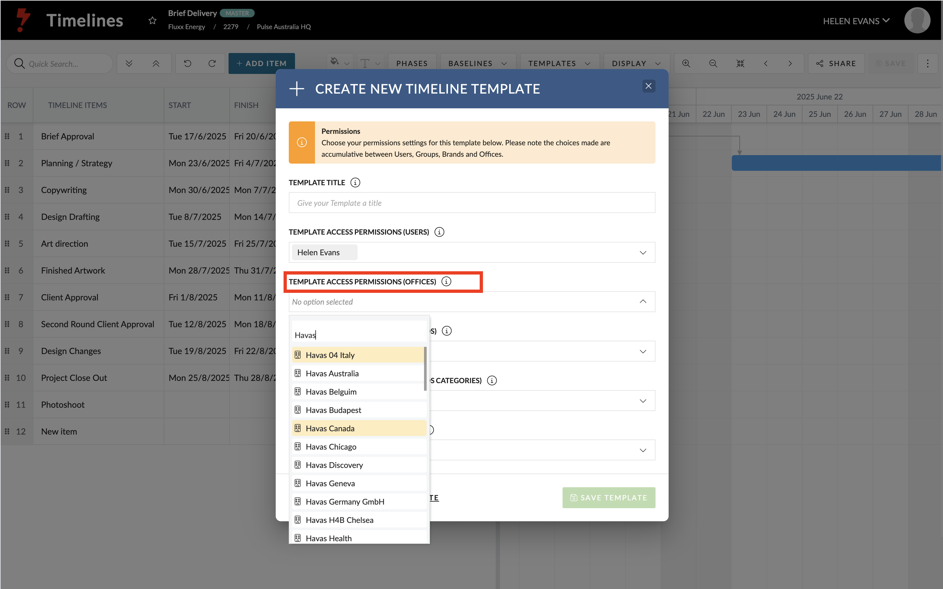The height and width of the screenshot is (589, 943).
Task: Select Havas 04 Italy office option
Action: pyautogui.click(x=358, y=355)
